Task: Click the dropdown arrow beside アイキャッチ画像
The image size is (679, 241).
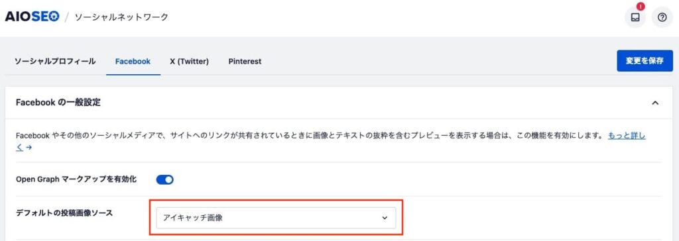Action: 384,218
